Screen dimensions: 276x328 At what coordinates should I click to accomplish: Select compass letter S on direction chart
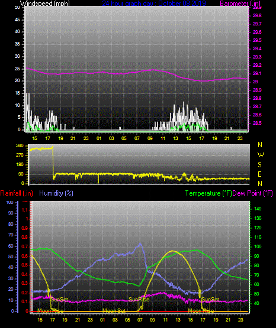(259, 165)
